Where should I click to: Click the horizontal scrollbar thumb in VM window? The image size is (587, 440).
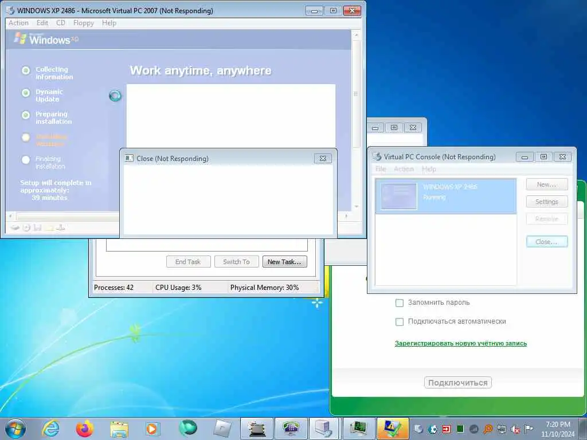click(68, 217)
